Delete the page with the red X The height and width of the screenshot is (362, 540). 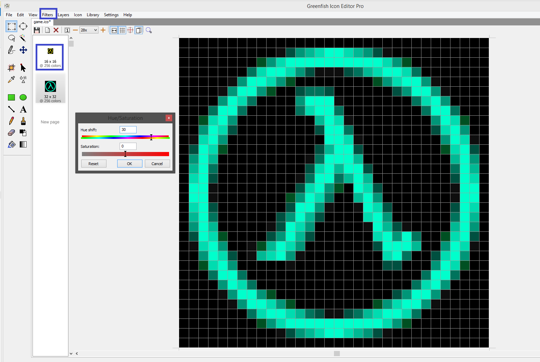[x=56, y=30]
